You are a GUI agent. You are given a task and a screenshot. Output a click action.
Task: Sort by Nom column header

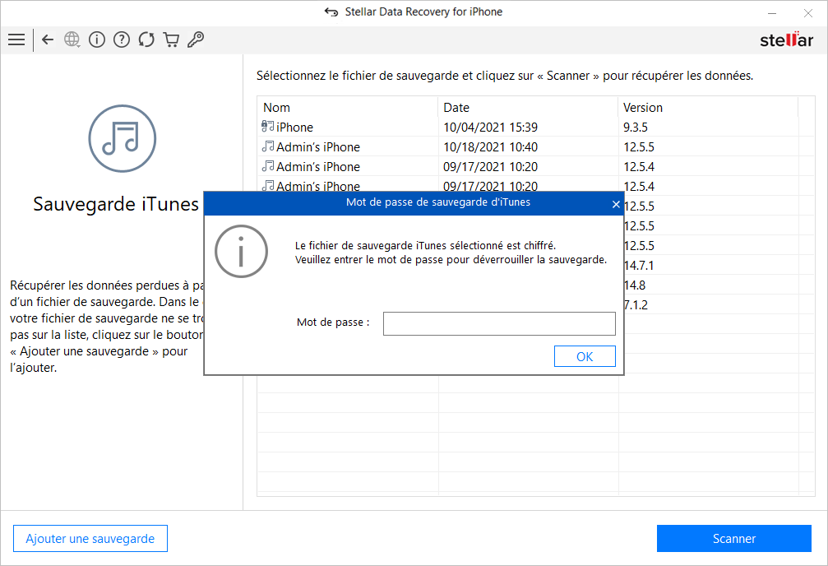[348, 107]
